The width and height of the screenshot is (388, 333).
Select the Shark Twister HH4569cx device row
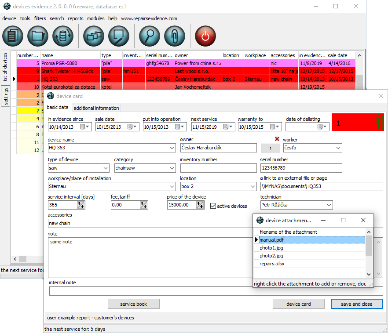coord(186,71)
